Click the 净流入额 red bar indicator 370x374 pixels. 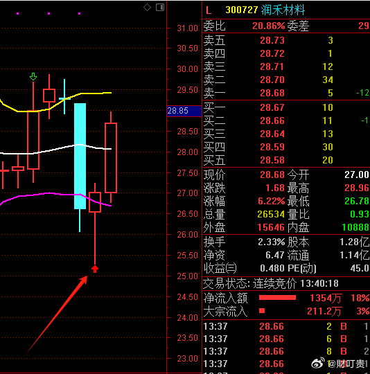[277, 297]
